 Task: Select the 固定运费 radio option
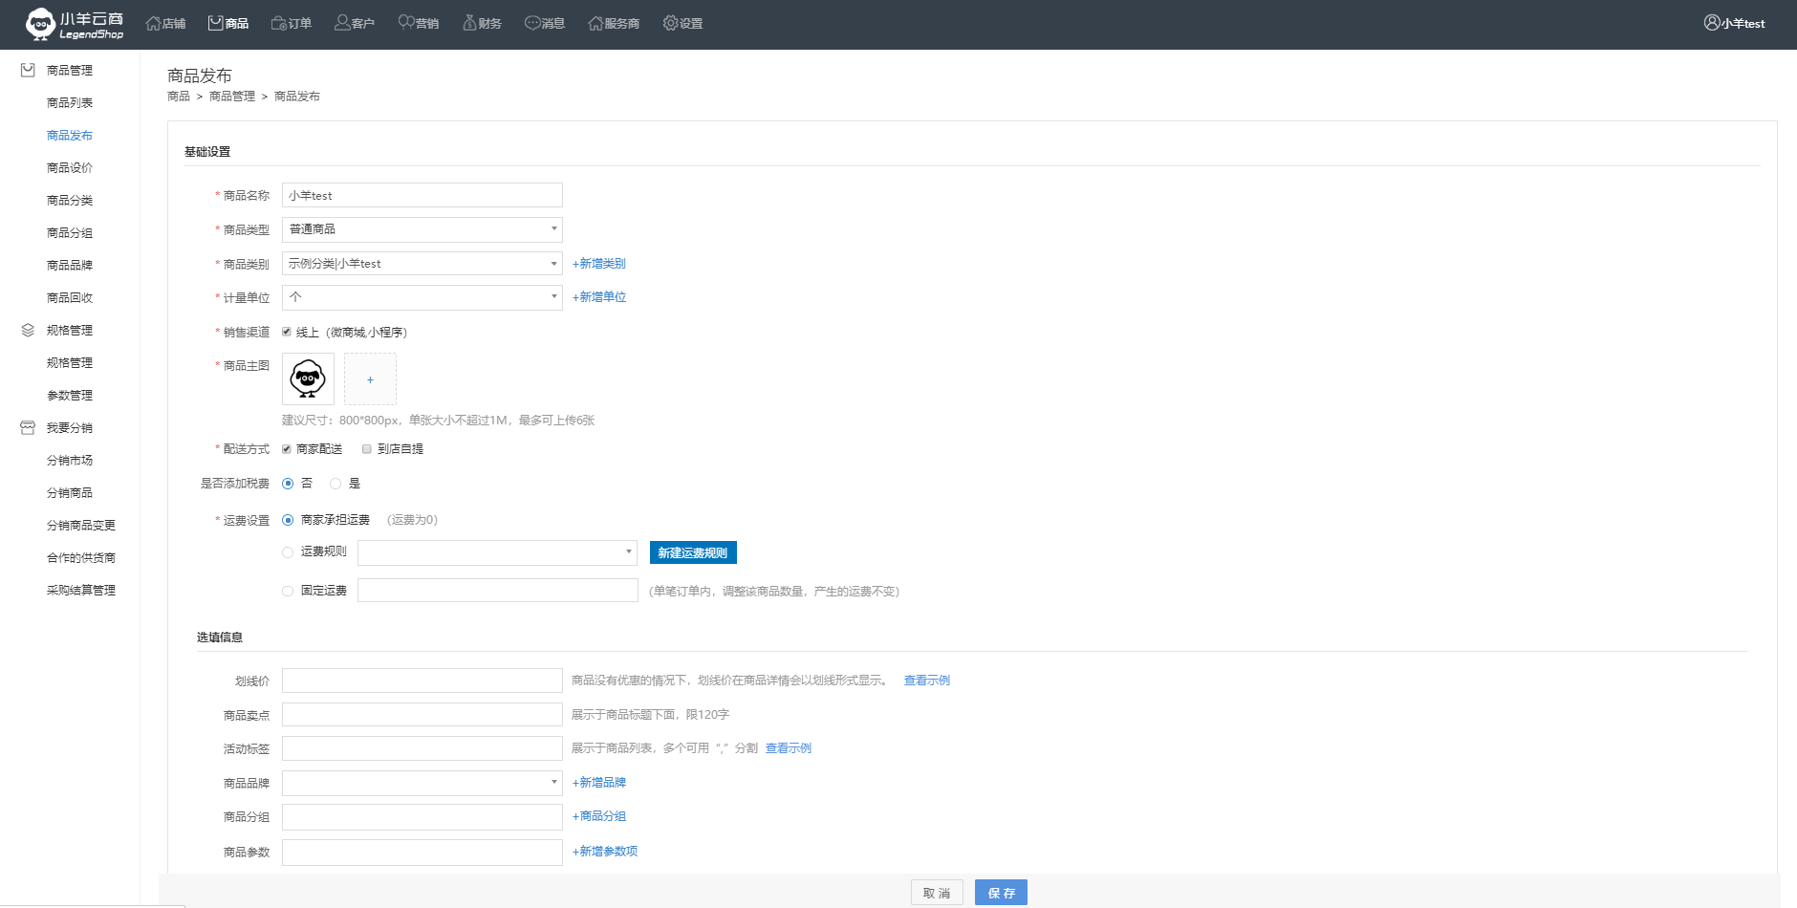[288, 591]
